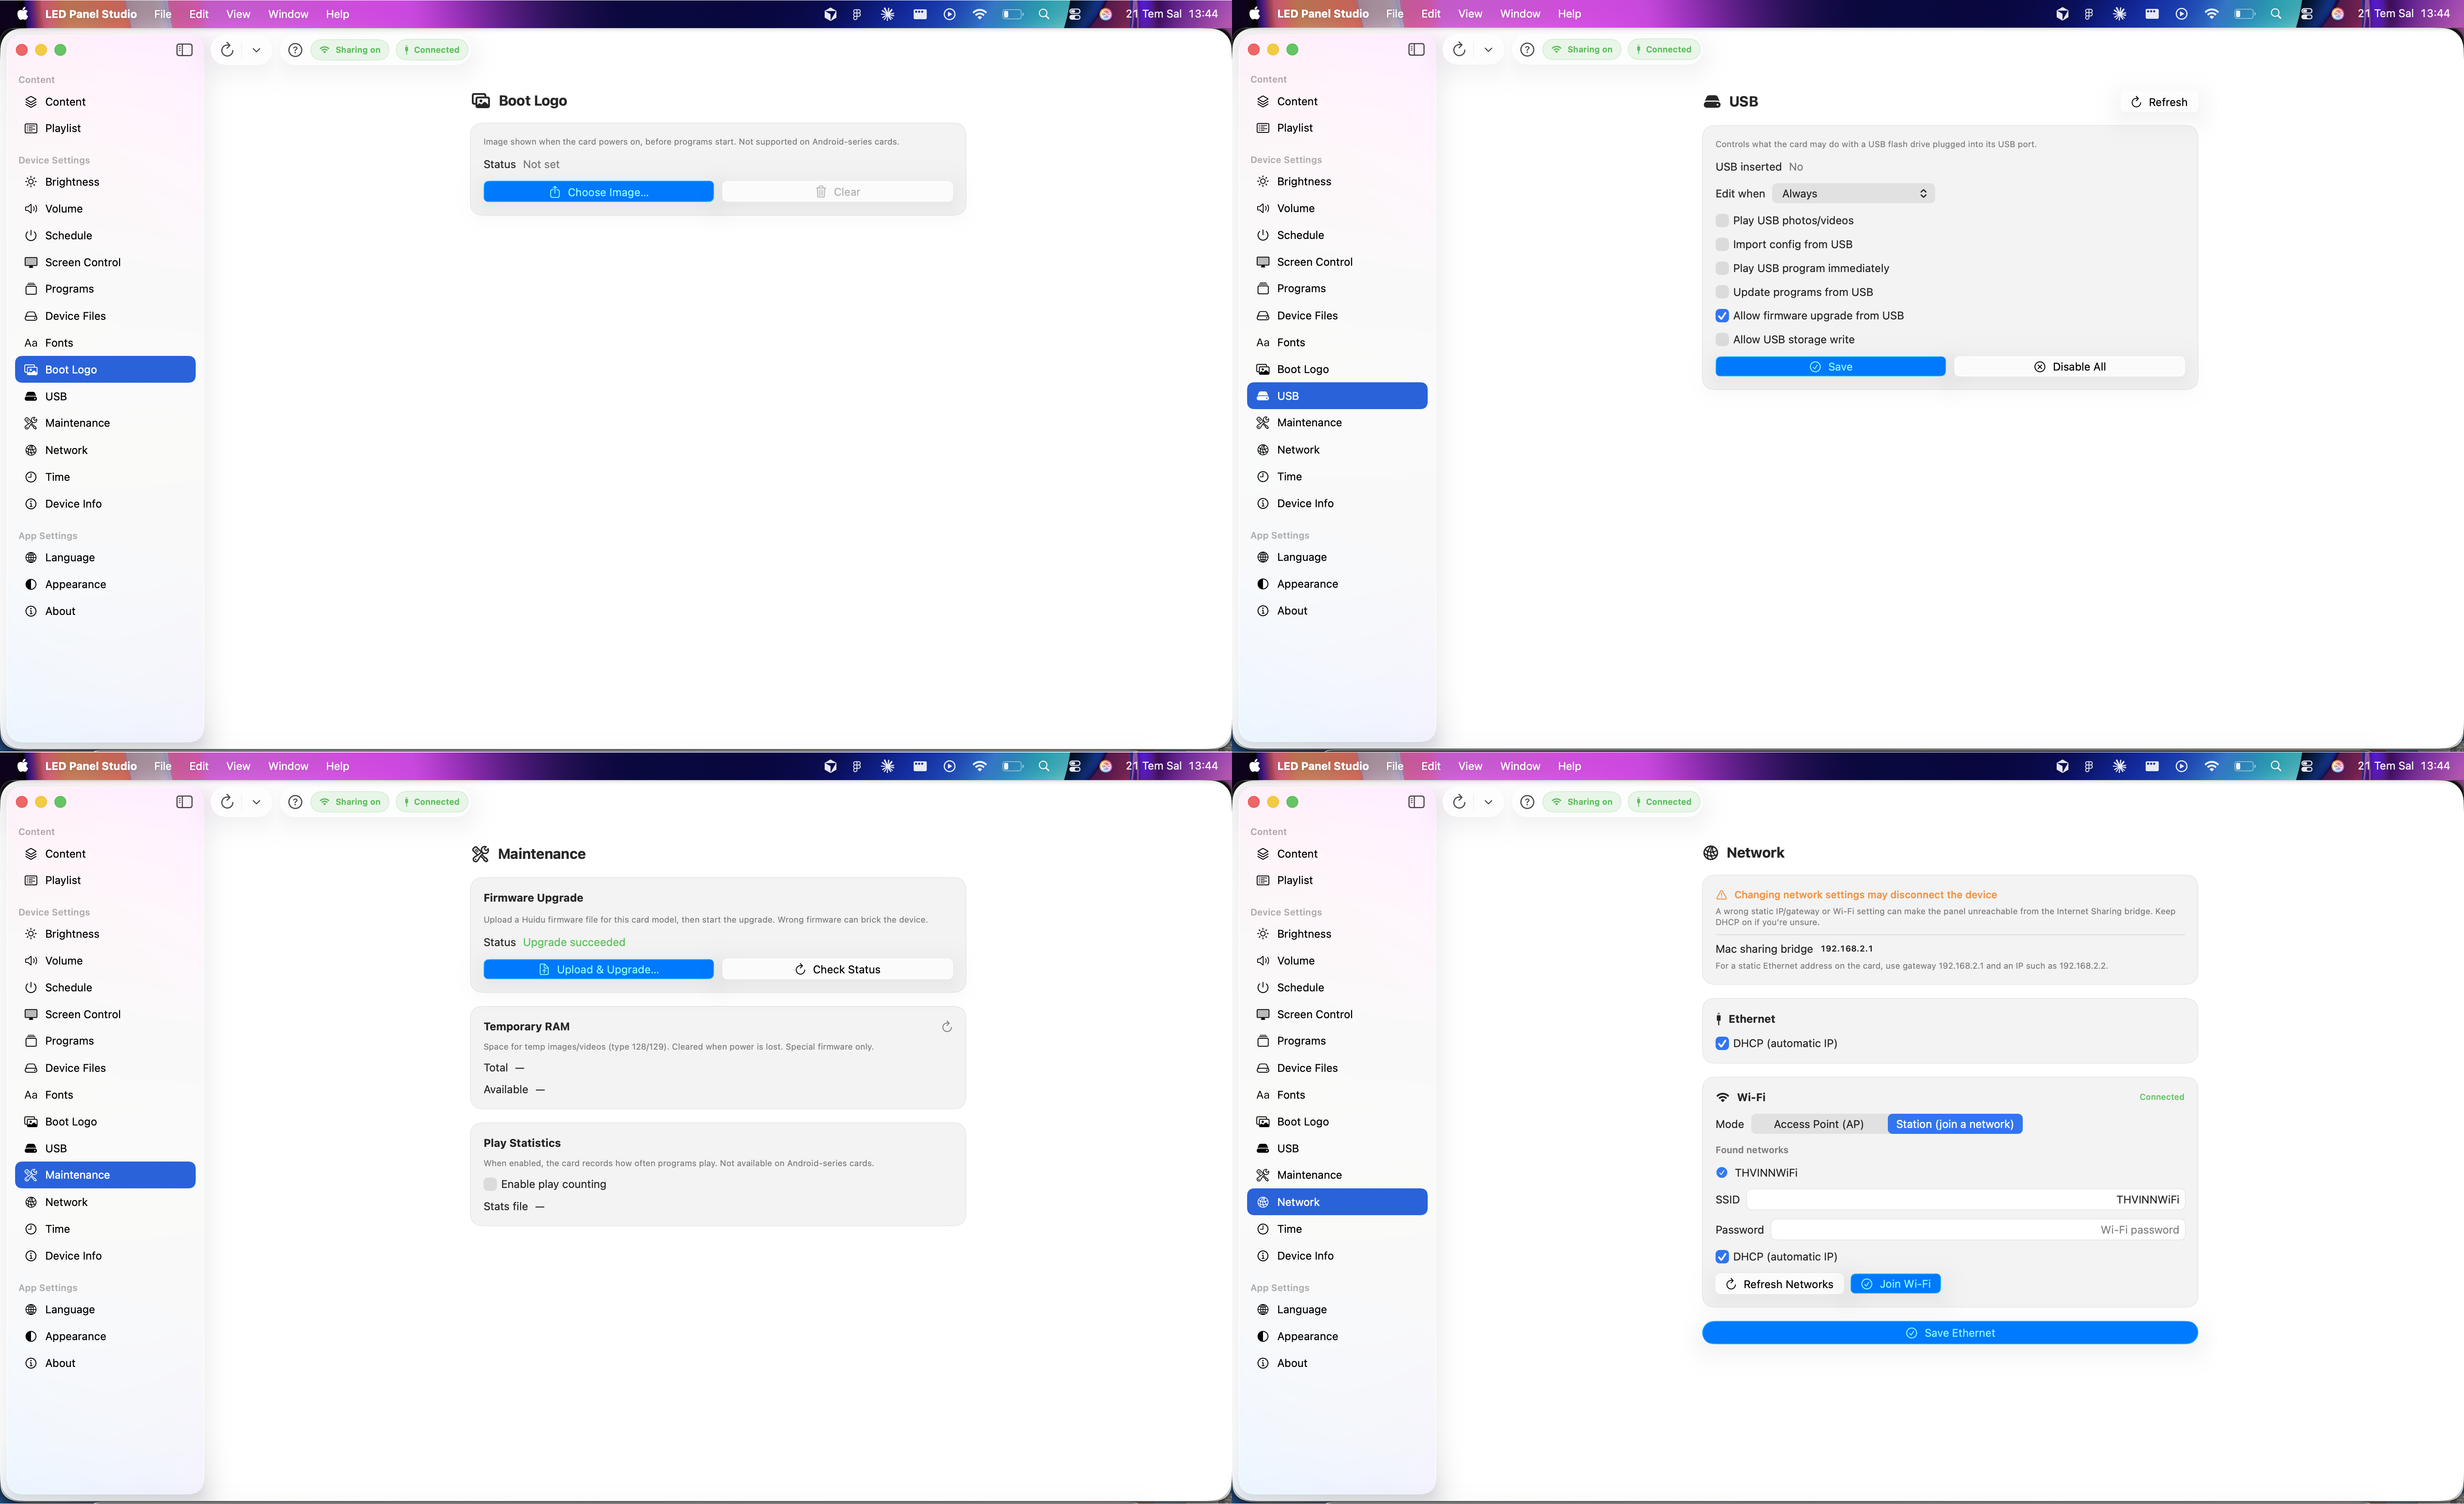
Task: Toggle the sidebar icon in the Maintenance window
Action: click(184, 802)
